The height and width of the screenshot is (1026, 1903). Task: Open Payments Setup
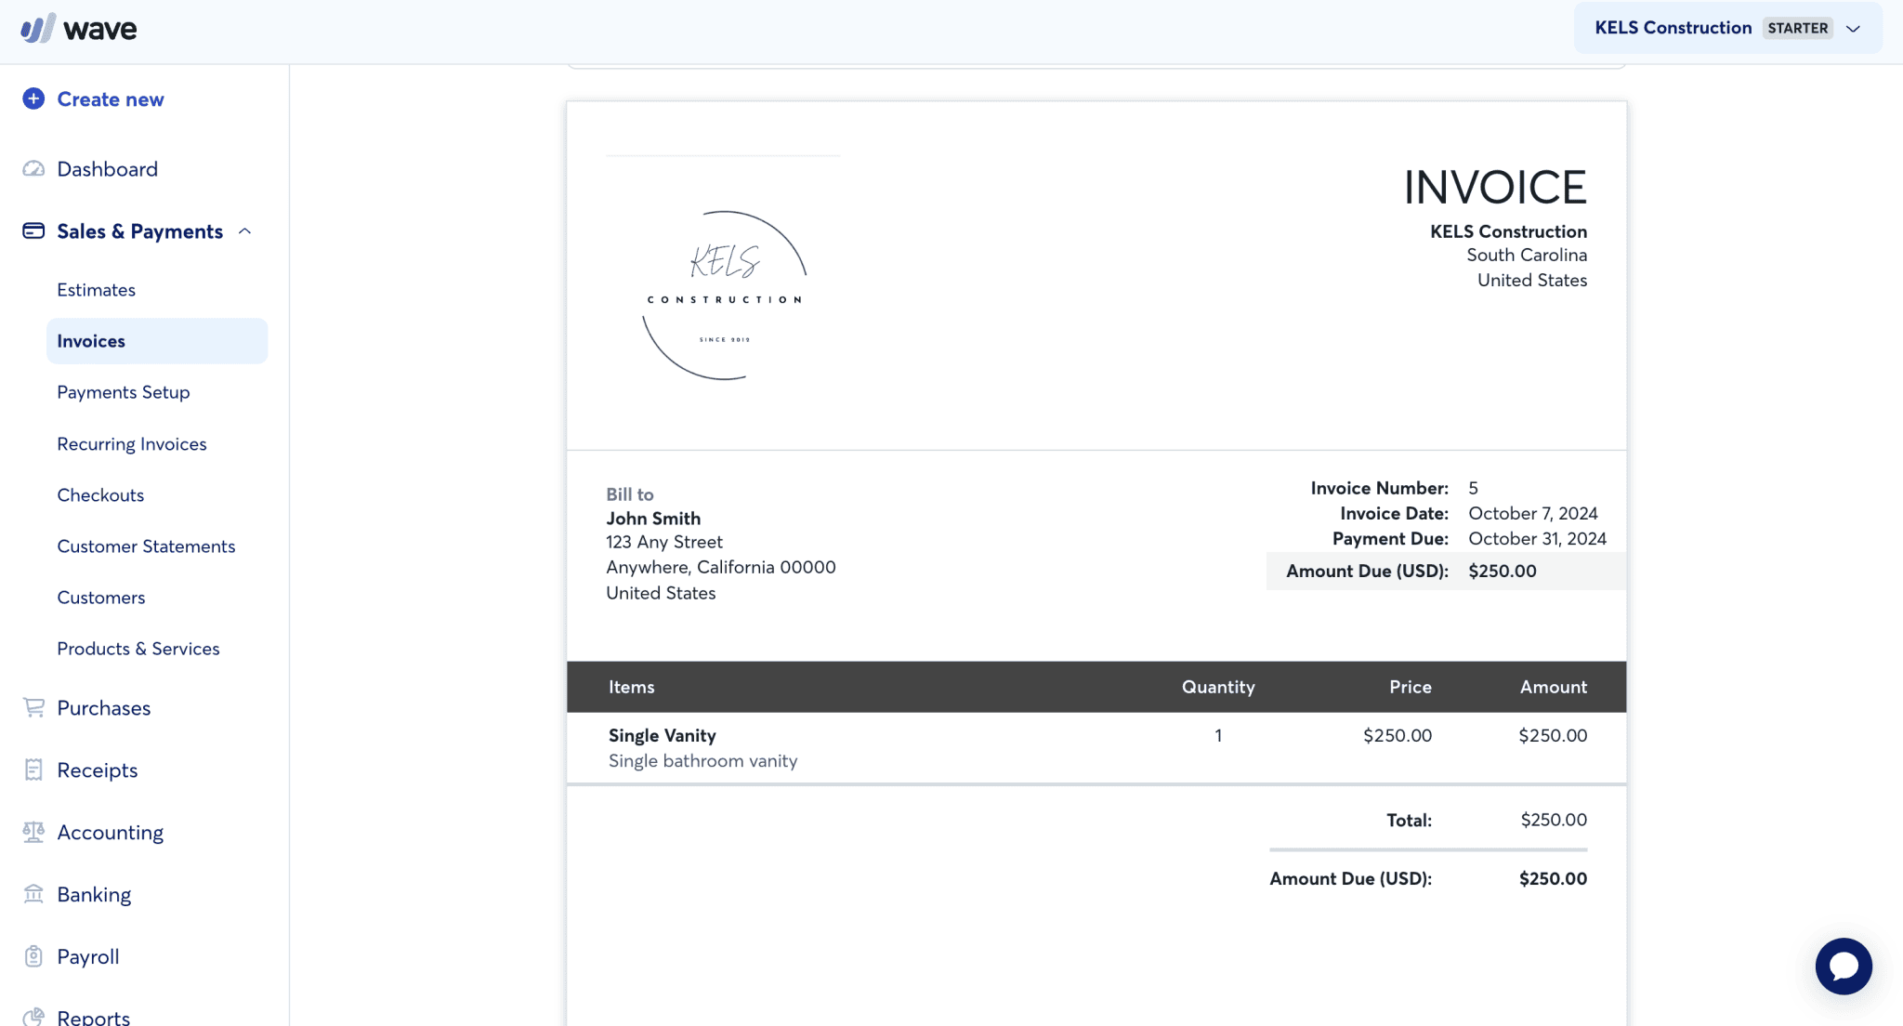coord(123,391)
